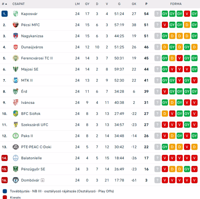200x199 pixels.
Task: Click the CSAPAT column header
Action: tap(18, 4)
